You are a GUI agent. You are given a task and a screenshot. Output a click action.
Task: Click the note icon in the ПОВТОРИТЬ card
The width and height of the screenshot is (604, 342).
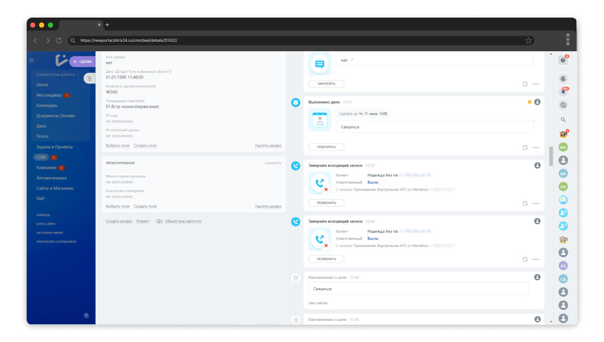(525, 147)
